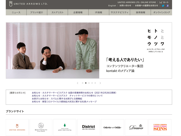Select the second (active) carousel dot

pyautogui.click(x=86, y=83)
